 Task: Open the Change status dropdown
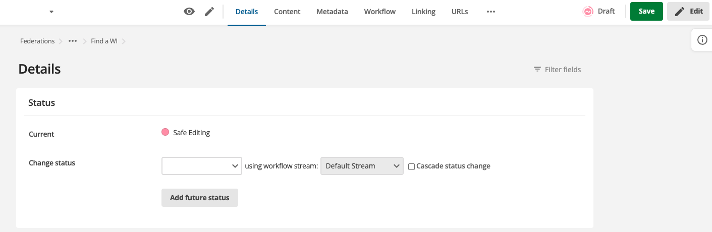tap(201, 165)
